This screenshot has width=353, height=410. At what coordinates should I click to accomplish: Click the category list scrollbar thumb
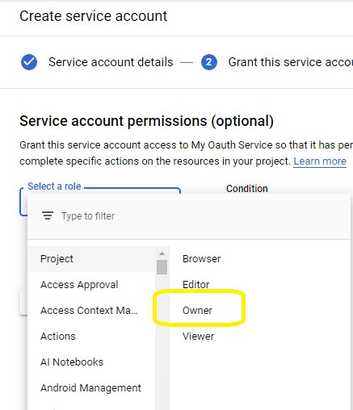pyautogui.click(x=162, y=267)
